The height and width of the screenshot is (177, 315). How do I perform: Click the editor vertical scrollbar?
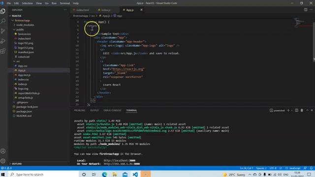tap(314, 41)
